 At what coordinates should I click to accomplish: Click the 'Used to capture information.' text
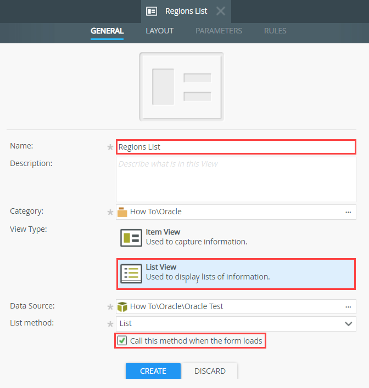click(x=197, y=242)
